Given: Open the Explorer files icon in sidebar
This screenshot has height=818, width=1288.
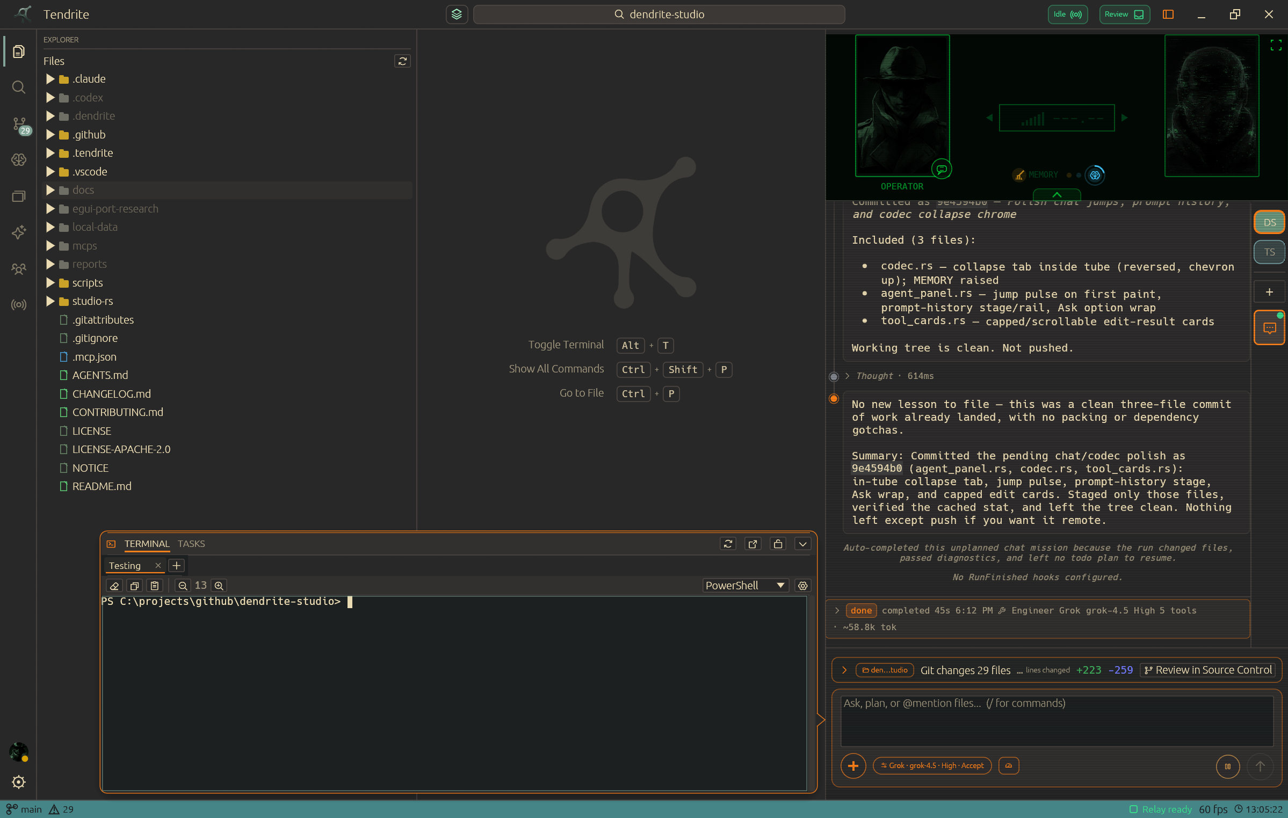Looking at the screenshot, I should click(19, 52).
